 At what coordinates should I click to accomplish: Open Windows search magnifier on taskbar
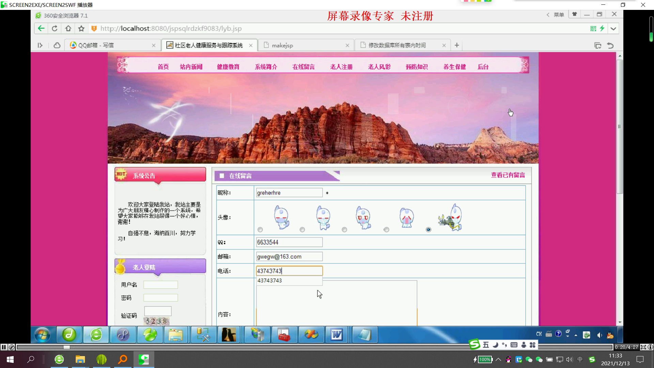click(x=31, y=359)
